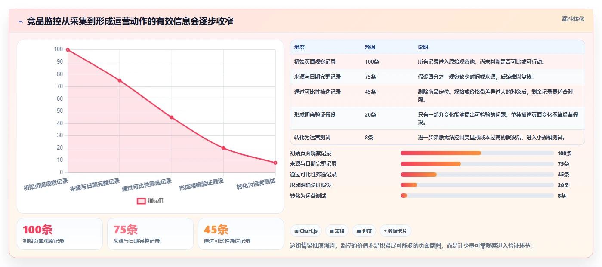Click the 形成明确验证假设 progress bar
The image size is (602, 267).
tap(477, 185)
